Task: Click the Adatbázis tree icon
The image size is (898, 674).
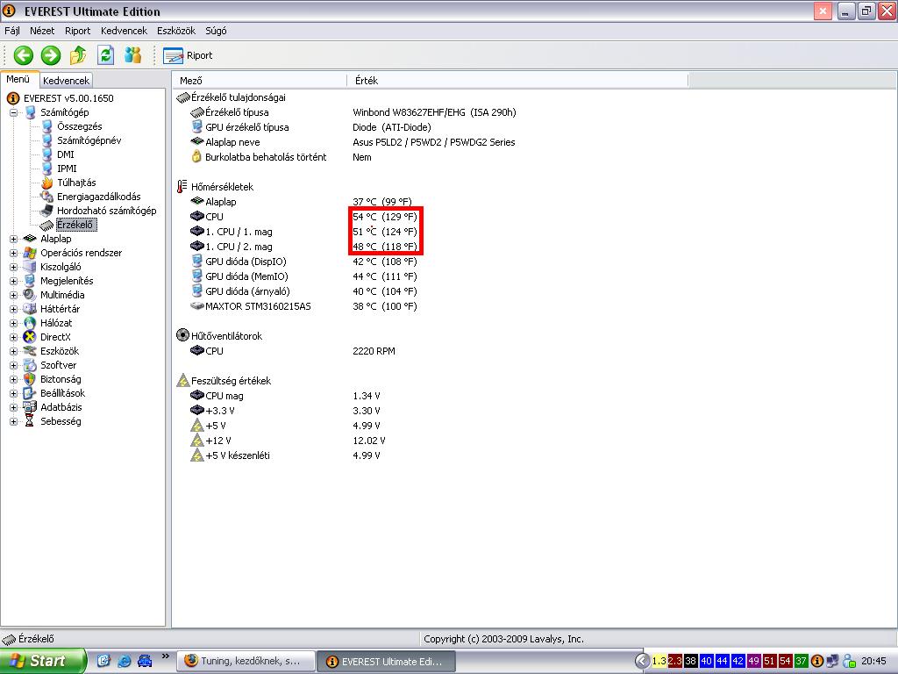Action: coord(30,407)
